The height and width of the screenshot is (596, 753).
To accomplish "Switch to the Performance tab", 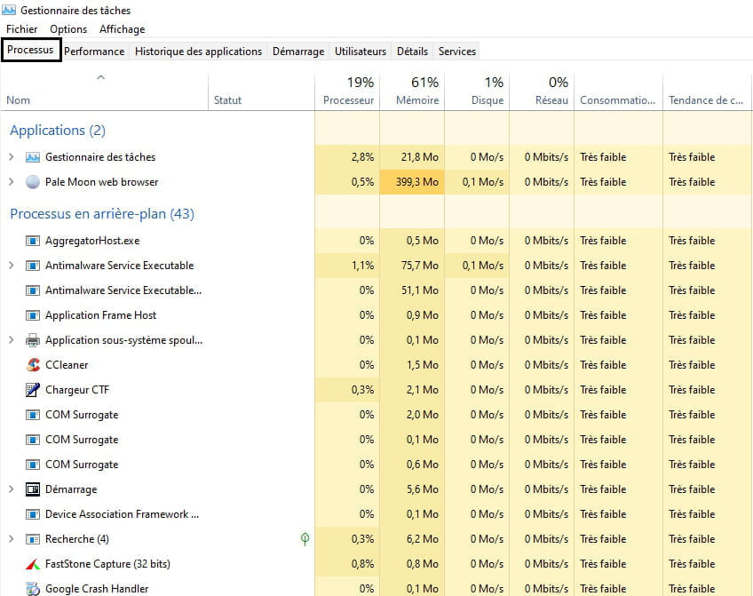I will (x=94, y=52).
